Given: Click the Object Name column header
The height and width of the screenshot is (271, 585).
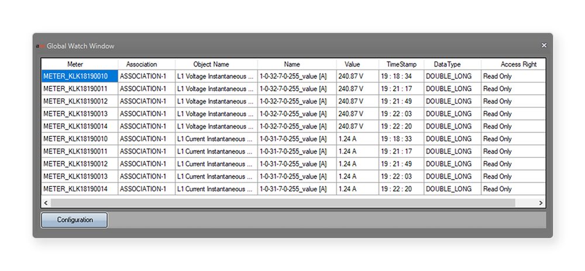Looking at the screenshot, I should (216, 64).
